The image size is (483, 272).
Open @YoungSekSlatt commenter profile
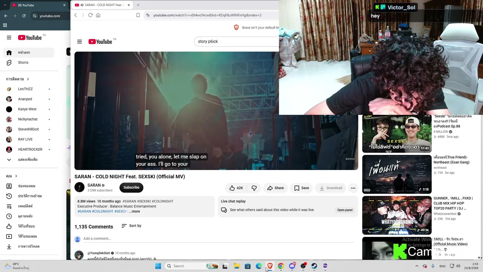tap(99, 253)
